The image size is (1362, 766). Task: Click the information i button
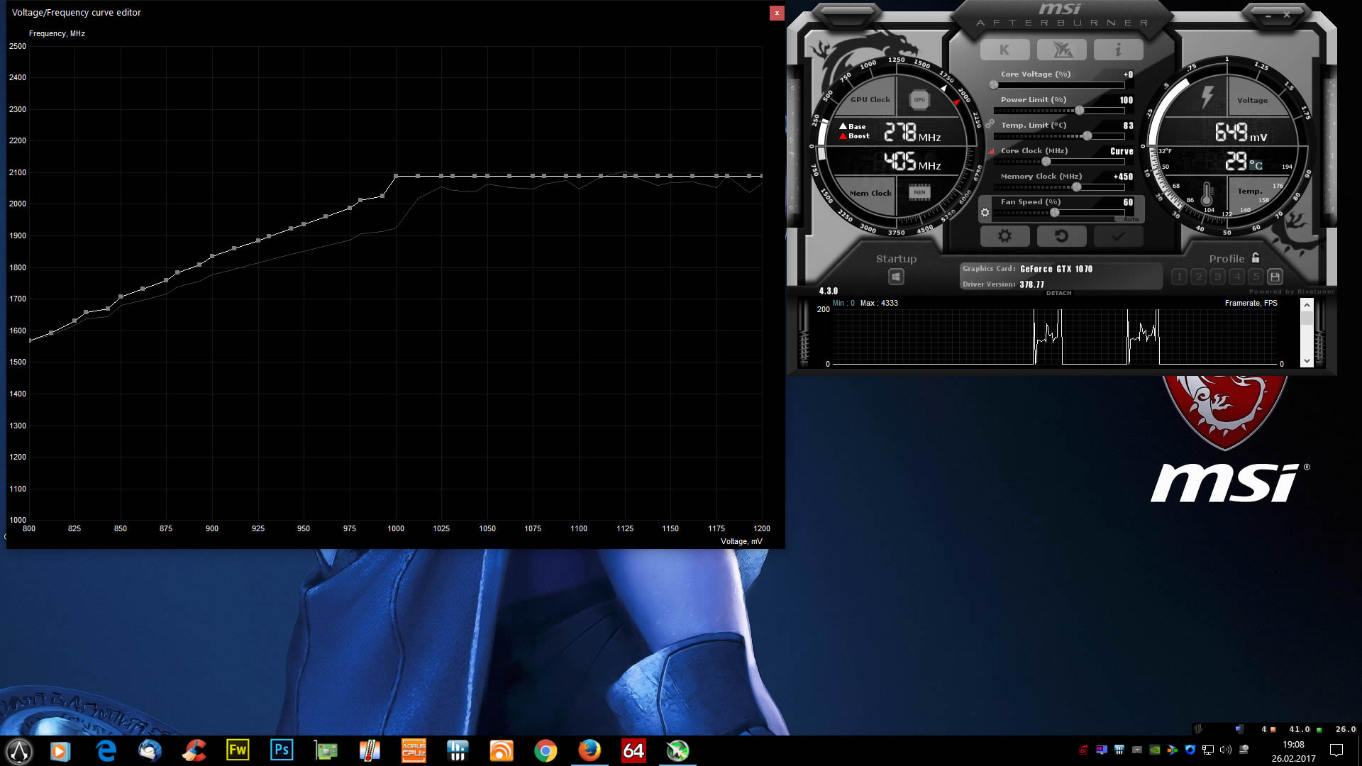[x=1118, y=50]
